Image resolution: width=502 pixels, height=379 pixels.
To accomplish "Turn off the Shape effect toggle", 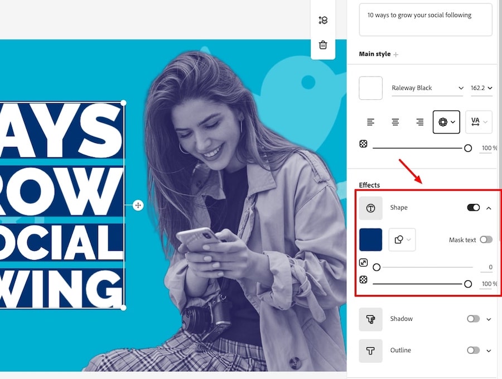I will coord(474,208).
